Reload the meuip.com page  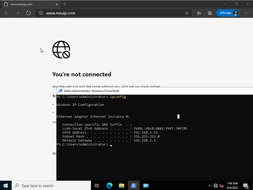[28, 13]
